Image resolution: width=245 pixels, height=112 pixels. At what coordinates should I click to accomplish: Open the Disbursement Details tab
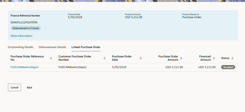(52, 47)
